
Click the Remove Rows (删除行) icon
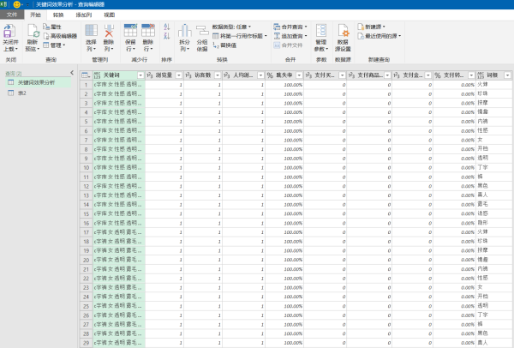(148, 31)
